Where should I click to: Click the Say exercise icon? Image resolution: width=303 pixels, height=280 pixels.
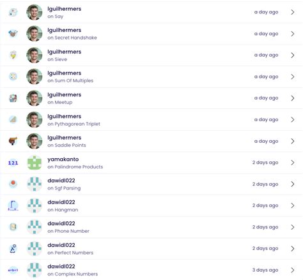[13, 12]
